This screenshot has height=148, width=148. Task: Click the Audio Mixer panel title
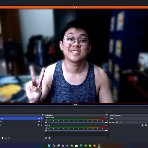(x=49, y=115)
